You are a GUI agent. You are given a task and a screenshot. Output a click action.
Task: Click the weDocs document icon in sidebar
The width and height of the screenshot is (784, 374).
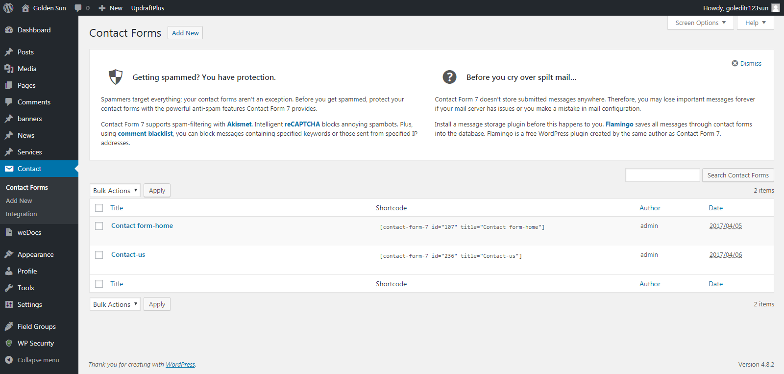(x=9, y=232)
